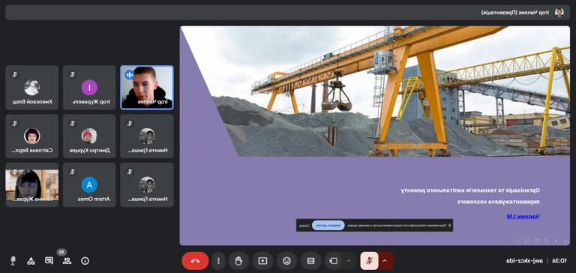Click the Дмитро Курцев avatar photo

(89, 136)
